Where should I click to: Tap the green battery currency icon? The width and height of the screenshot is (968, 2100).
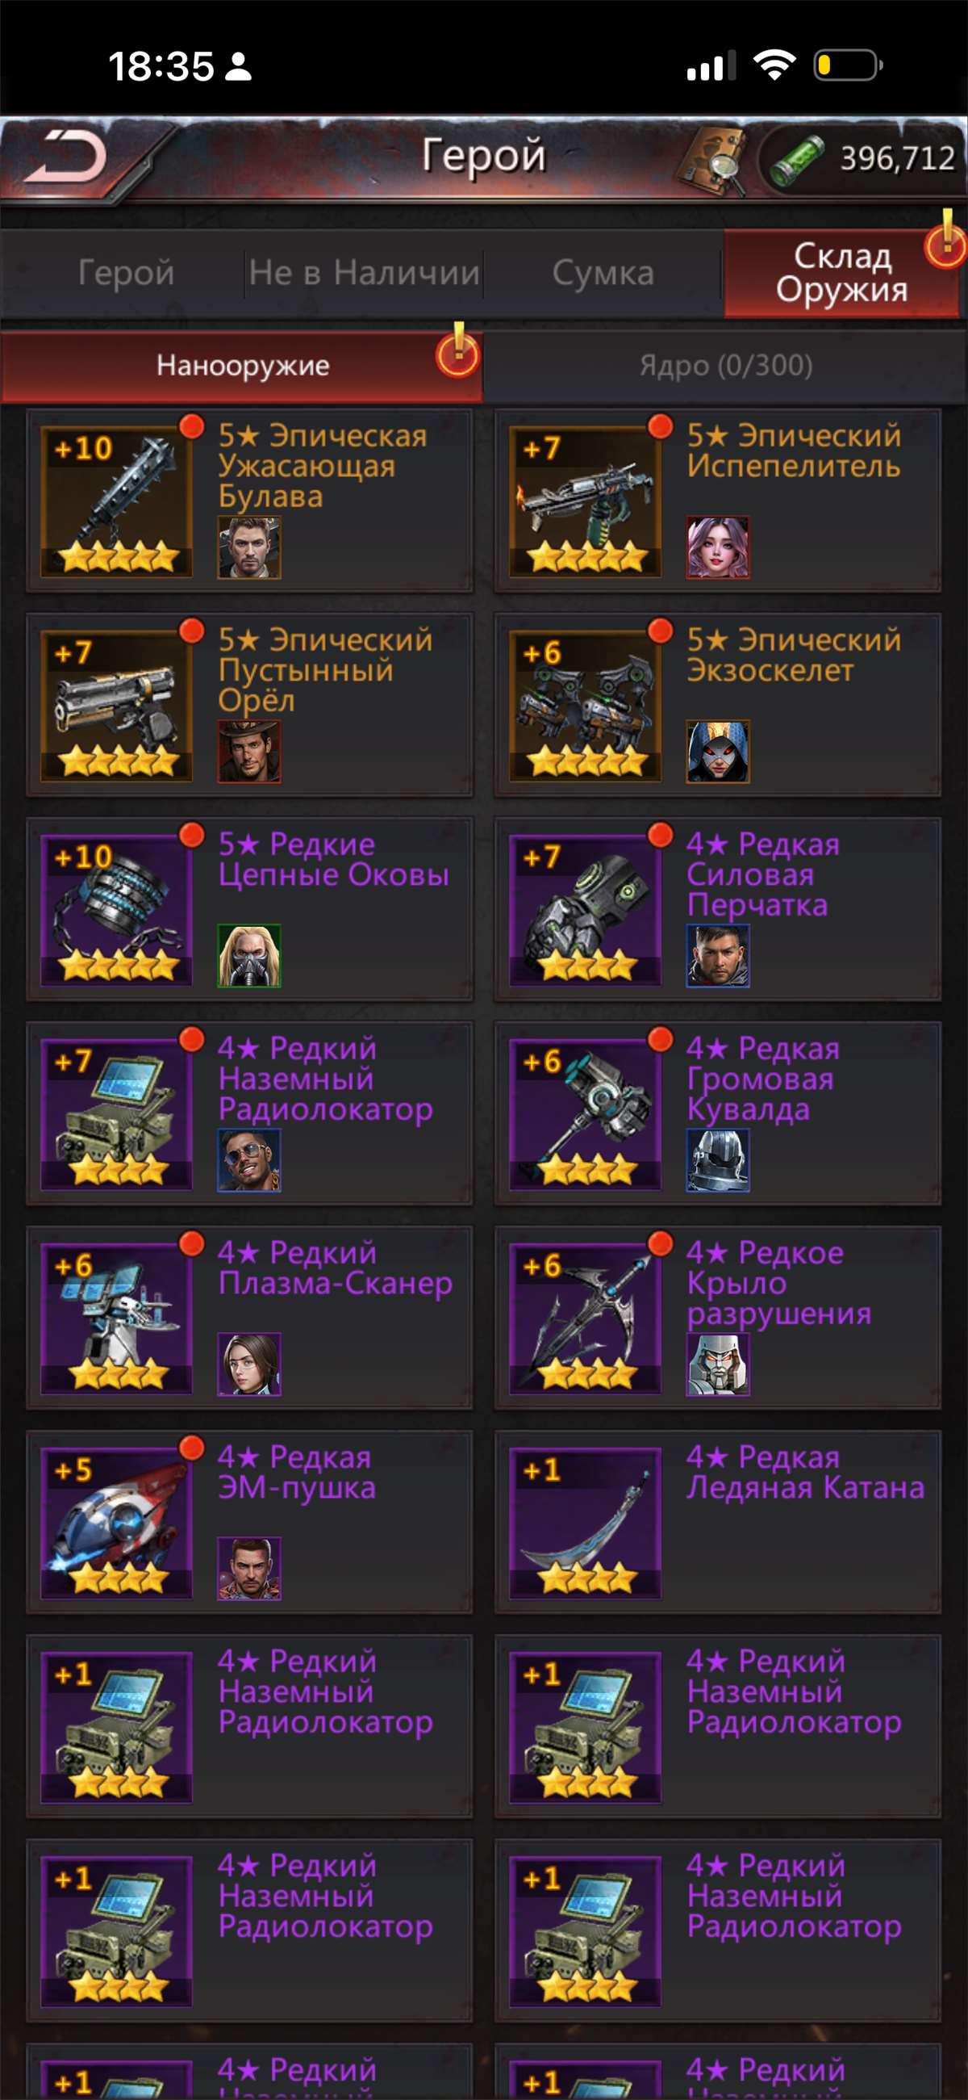(797, 160)
